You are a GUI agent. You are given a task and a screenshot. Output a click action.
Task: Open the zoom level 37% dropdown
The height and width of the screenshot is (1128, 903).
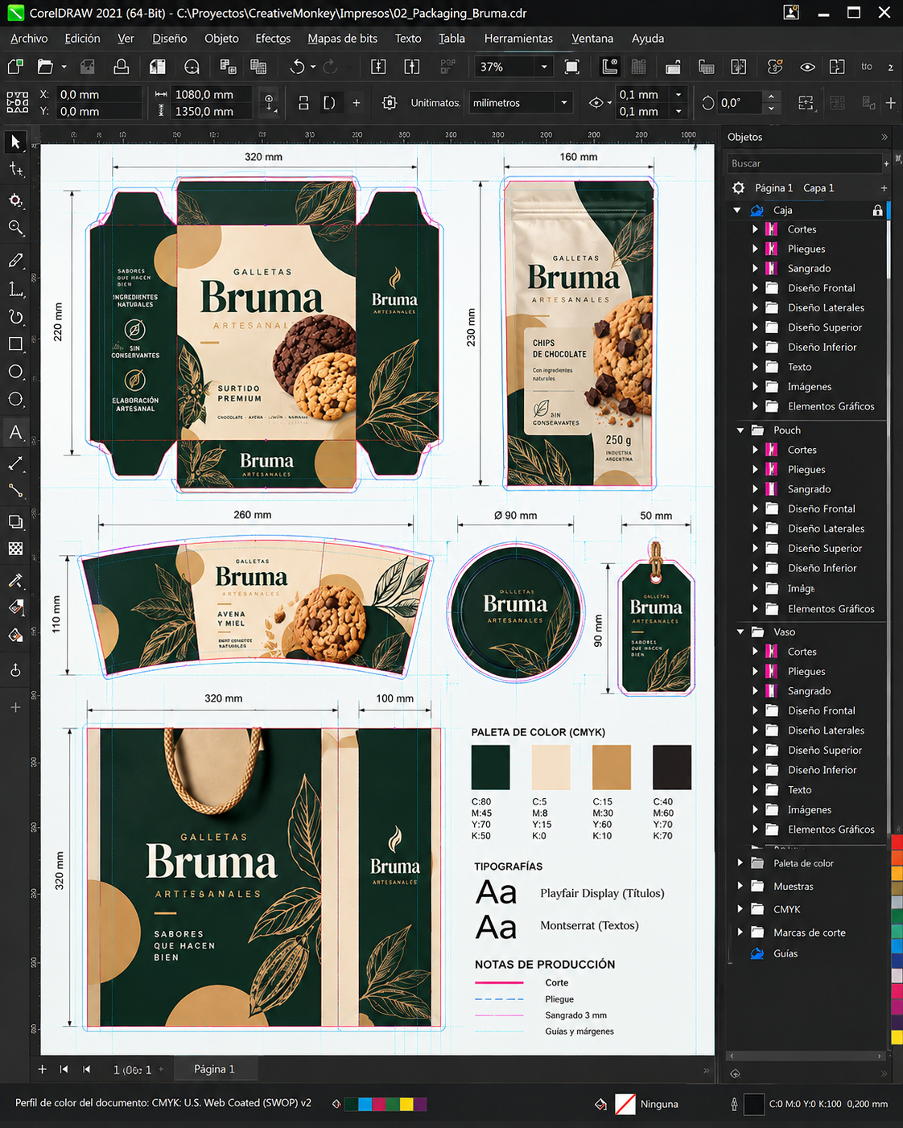pyautogui.click(x=545, y=67)
